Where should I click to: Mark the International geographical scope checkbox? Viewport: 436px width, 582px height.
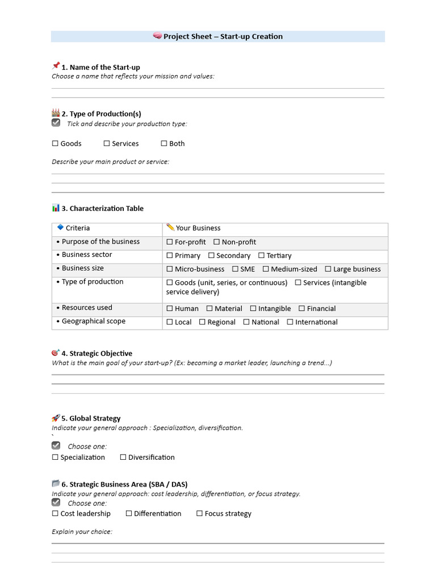click(x=290, y=322)
